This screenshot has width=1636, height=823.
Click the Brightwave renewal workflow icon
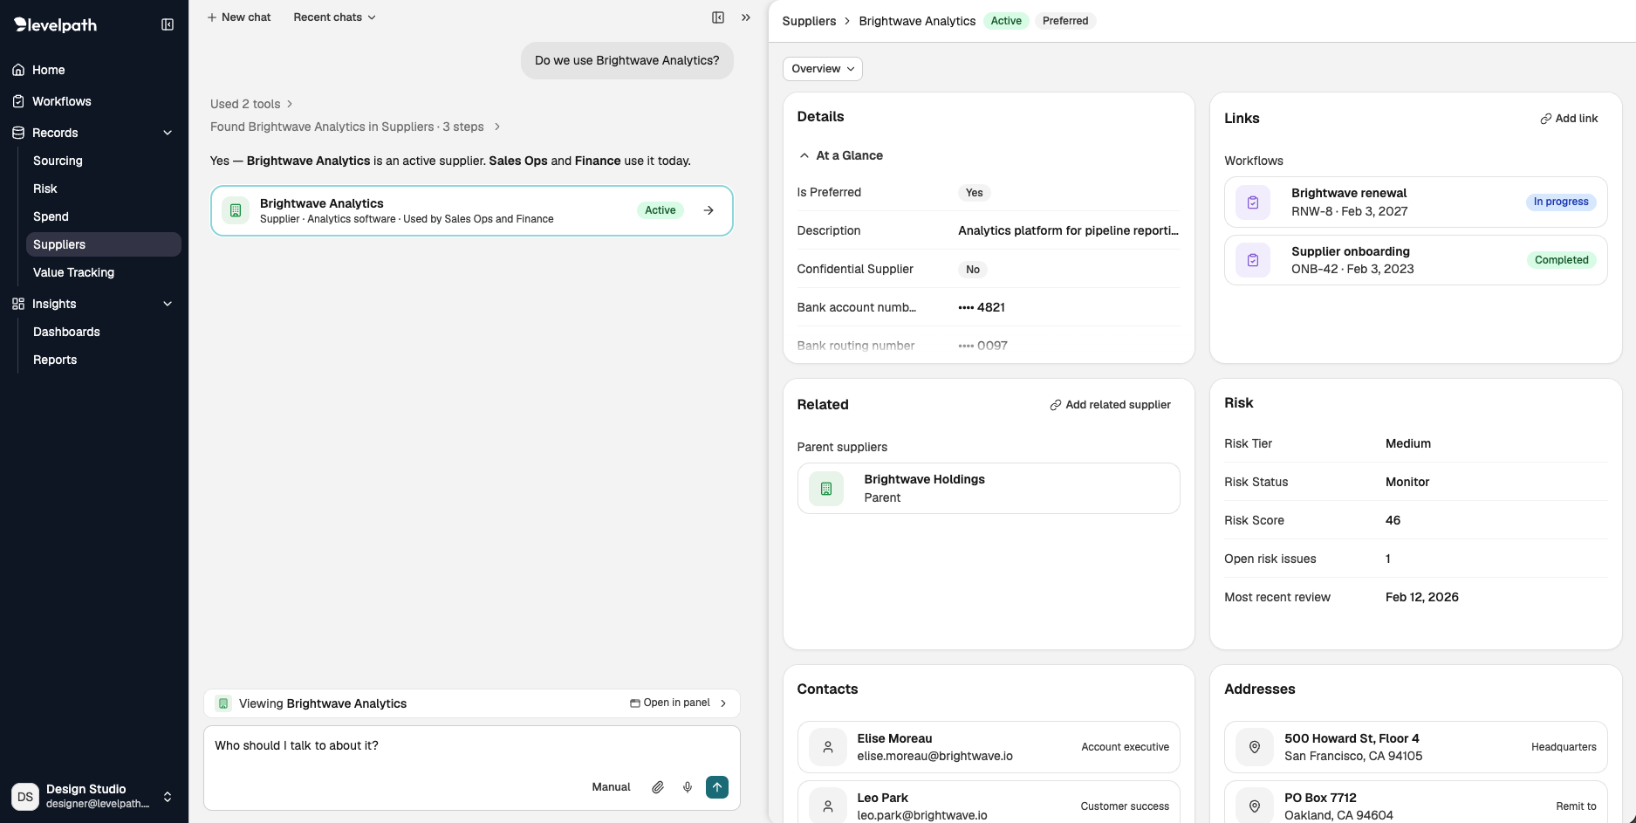[x=1253, y=202]
